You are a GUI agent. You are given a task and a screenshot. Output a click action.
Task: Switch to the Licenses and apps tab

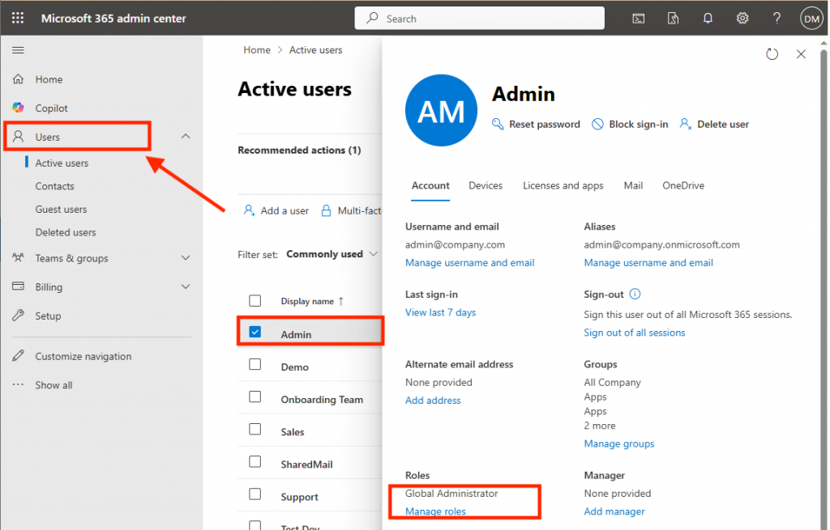tap(563, 185)
